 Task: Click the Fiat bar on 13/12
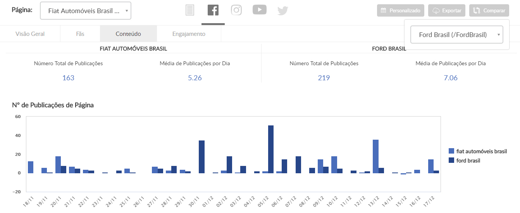(375, 156)
